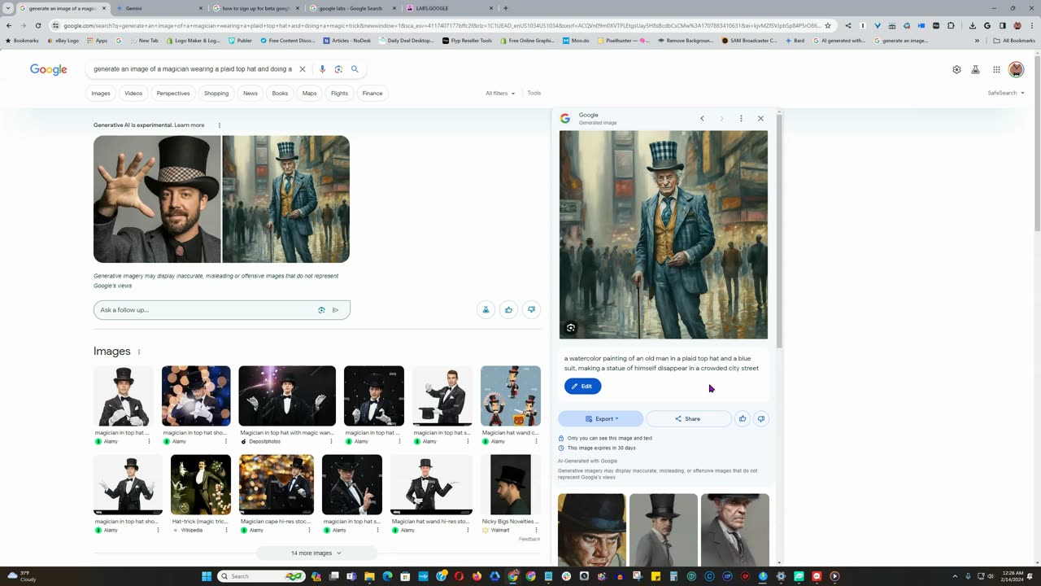1041x586 pixels.
Task: Select the News filter tab
Action: [250, 94]
